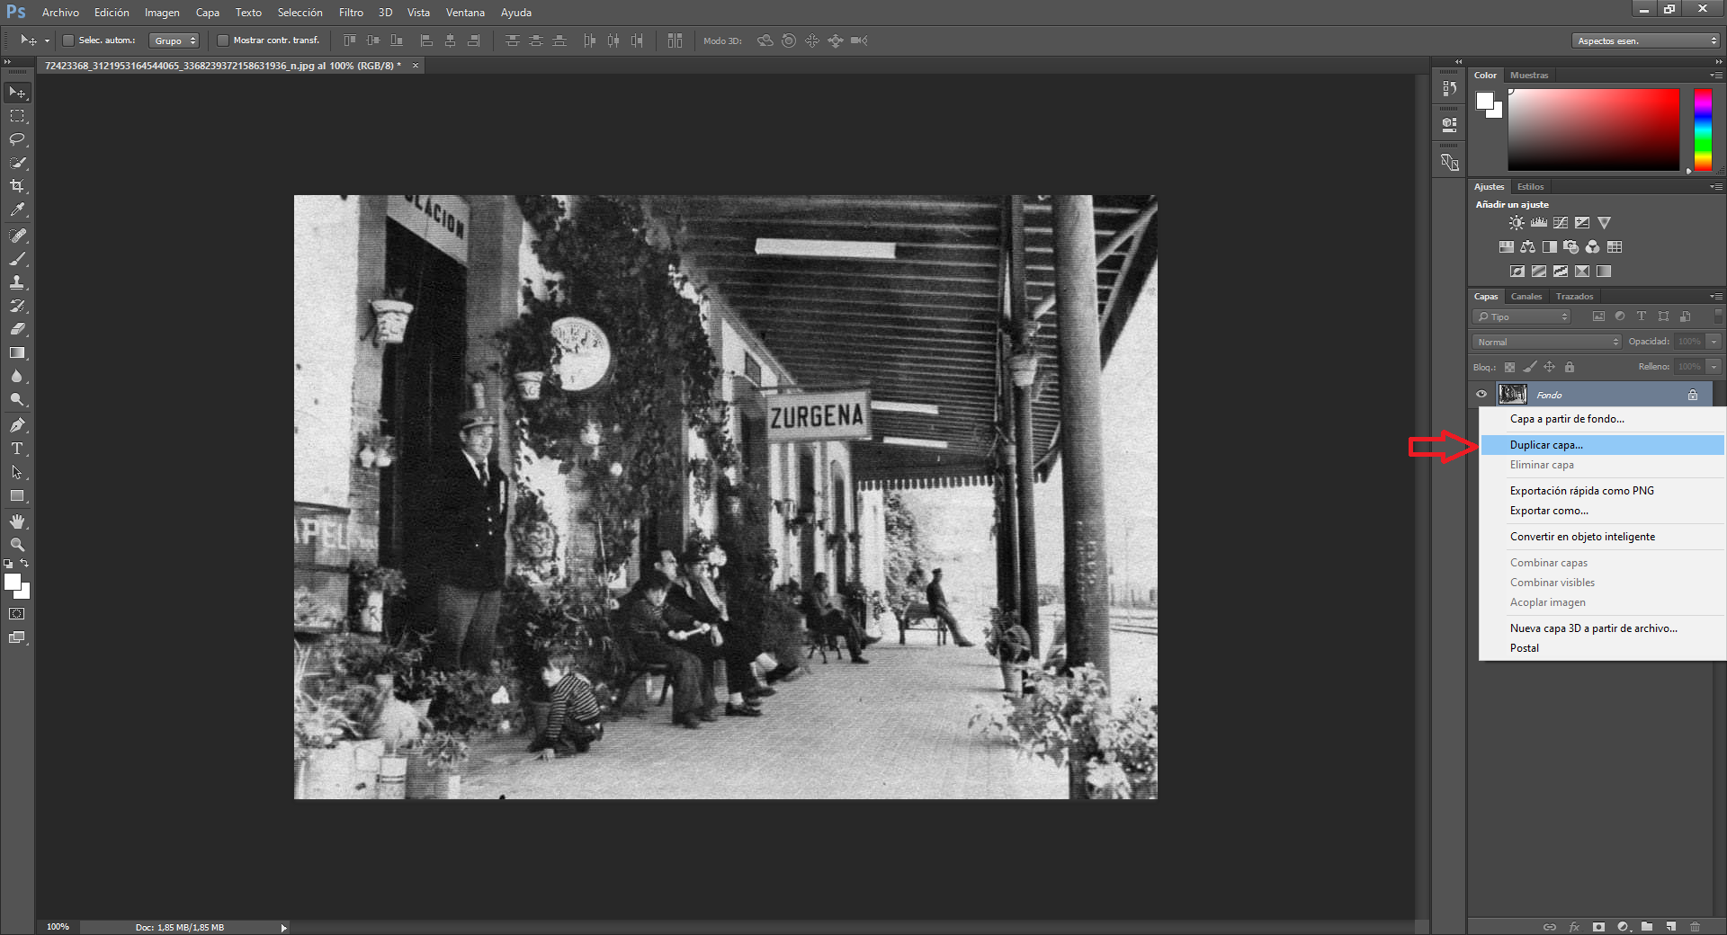Select the Crop tool
The image size is (1727, 935).
click(x=17, y=186)
